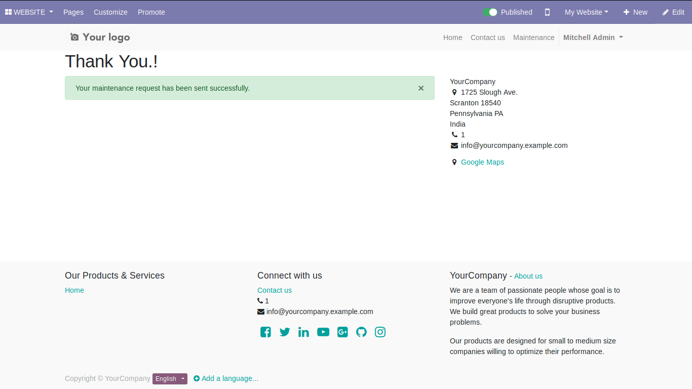Open the English language selector

coord(170,379)
